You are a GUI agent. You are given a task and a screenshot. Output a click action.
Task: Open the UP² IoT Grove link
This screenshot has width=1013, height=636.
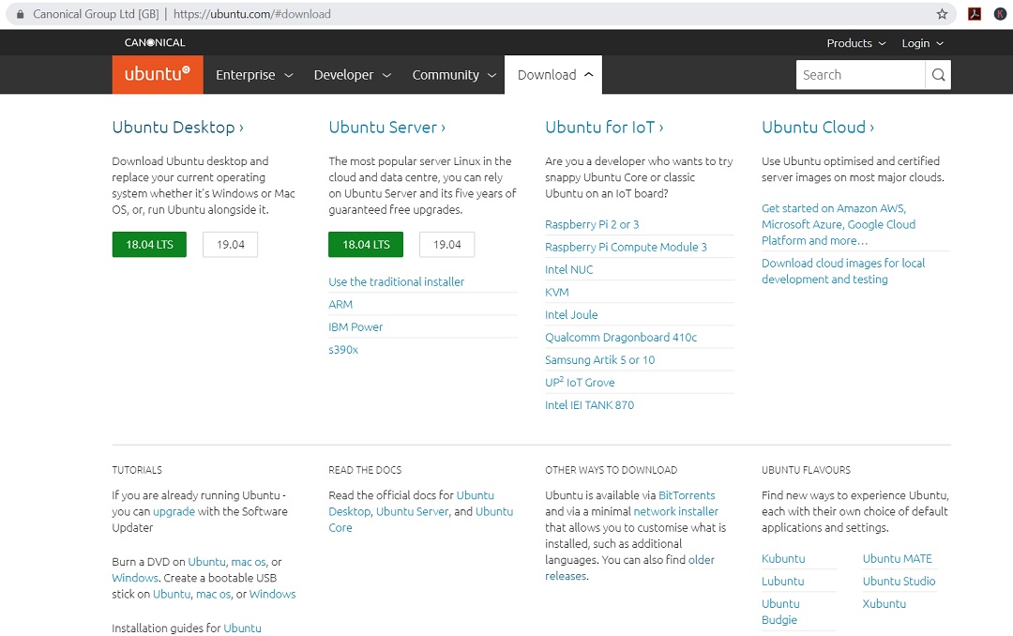coord(580,382)
